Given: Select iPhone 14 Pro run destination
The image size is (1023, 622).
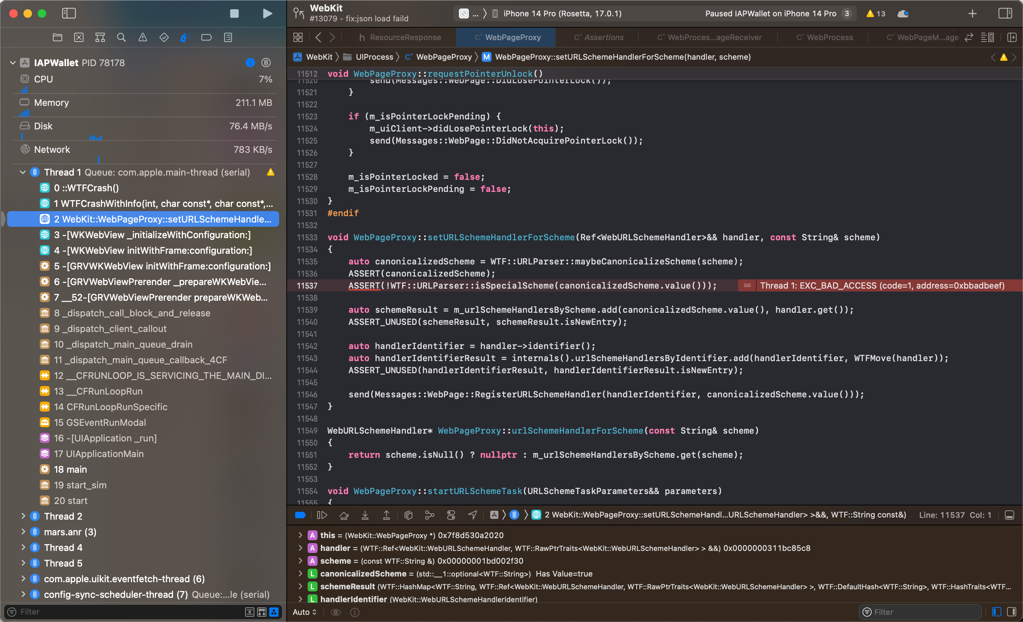Looking at the screenshot, I should pos(556,13).
